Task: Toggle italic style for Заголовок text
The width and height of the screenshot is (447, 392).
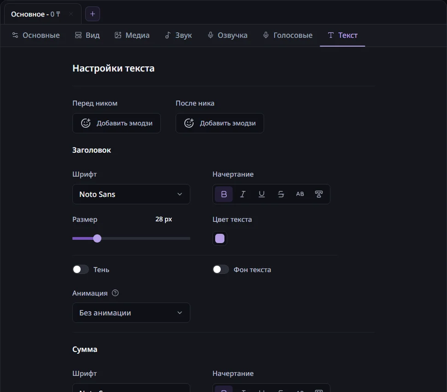Action: coord(242,194)
